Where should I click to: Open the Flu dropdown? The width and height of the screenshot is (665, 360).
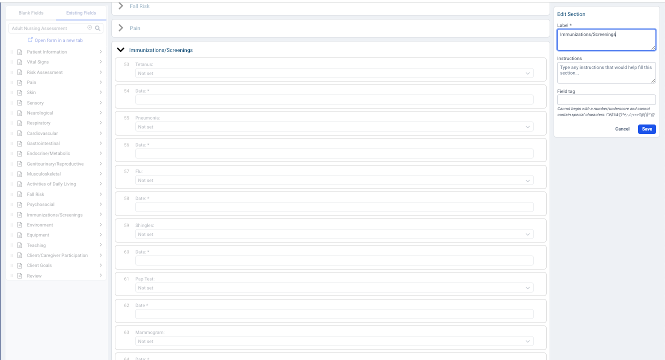pyautogui.click(x=334, y=180)
